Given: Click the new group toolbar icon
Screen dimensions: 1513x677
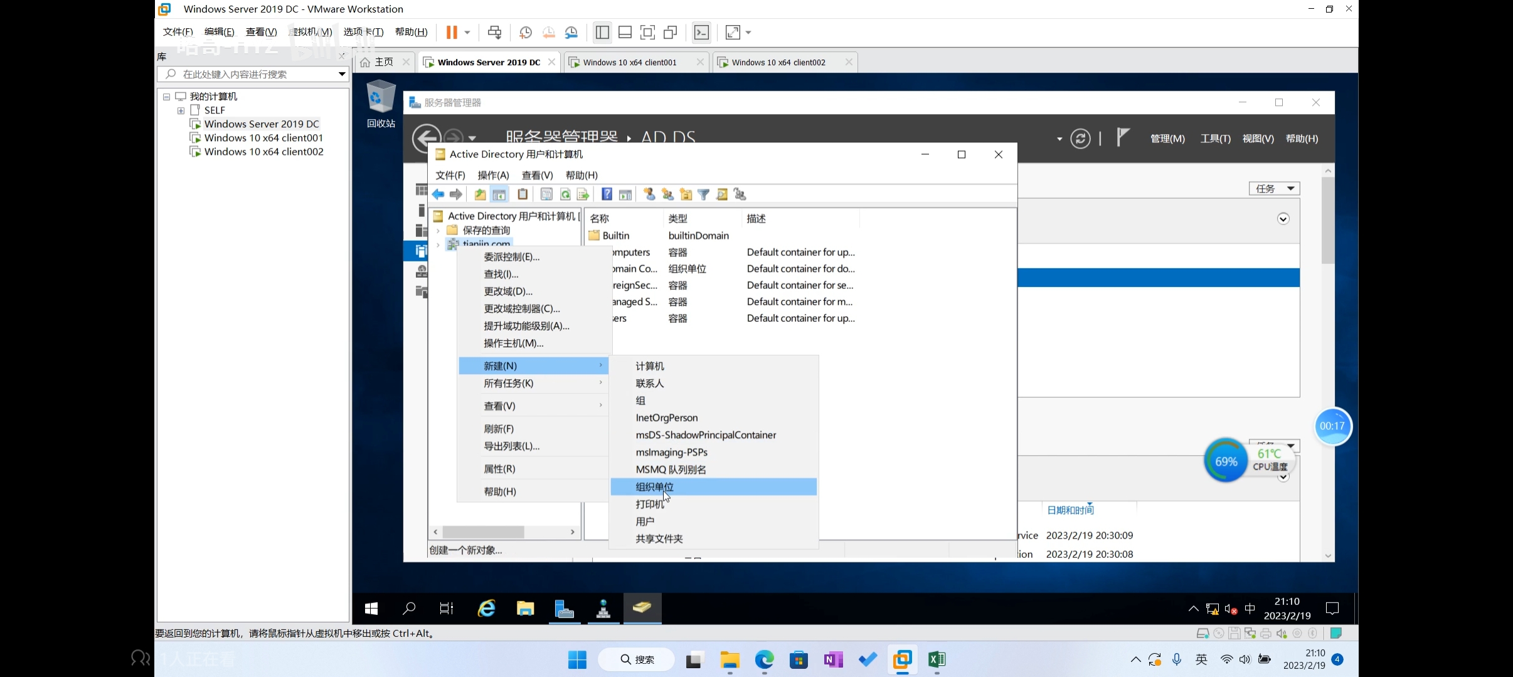Looking at the screenshot, I should (x=667, y=194).
